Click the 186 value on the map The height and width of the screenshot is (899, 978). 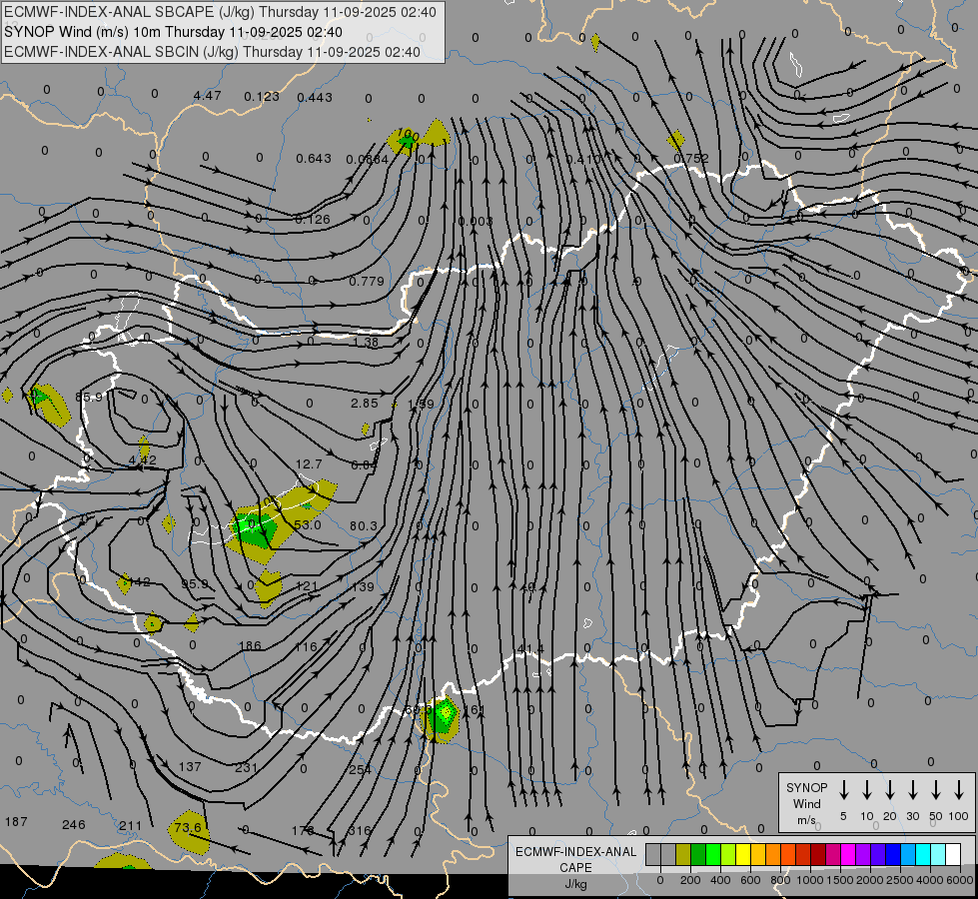pos(250,646)
